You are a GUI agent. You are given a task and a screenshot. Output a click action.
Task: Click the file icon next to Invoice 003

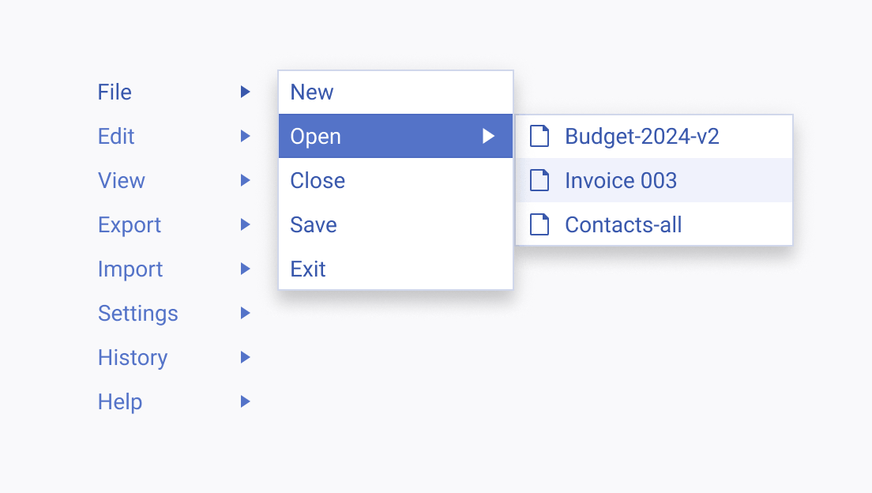click(539, 180)
